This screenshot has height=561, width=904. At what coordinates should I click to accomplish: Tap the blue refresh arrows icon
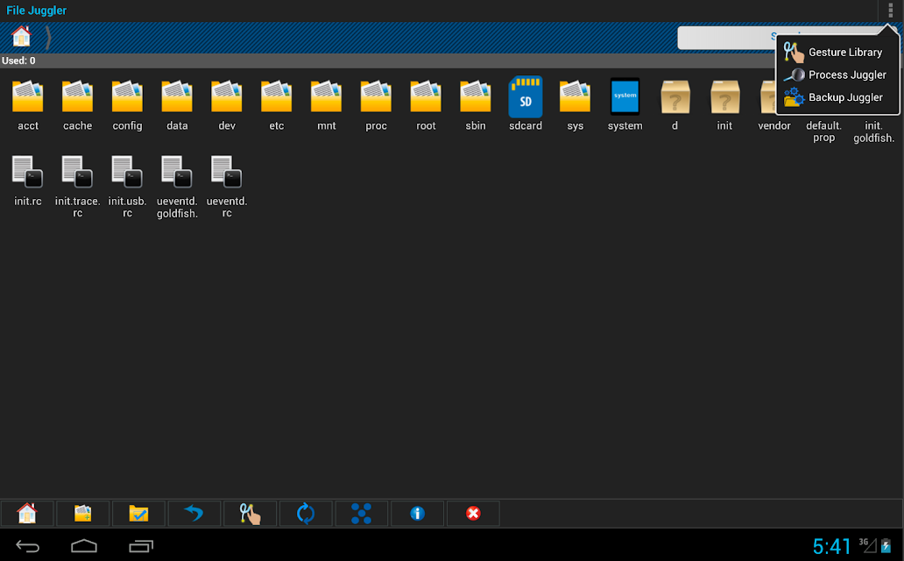click(306, 513)
